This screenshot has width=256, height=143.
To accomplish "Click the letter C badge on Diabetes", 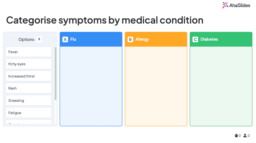I will pyautogui.click(x=195, y=39).
